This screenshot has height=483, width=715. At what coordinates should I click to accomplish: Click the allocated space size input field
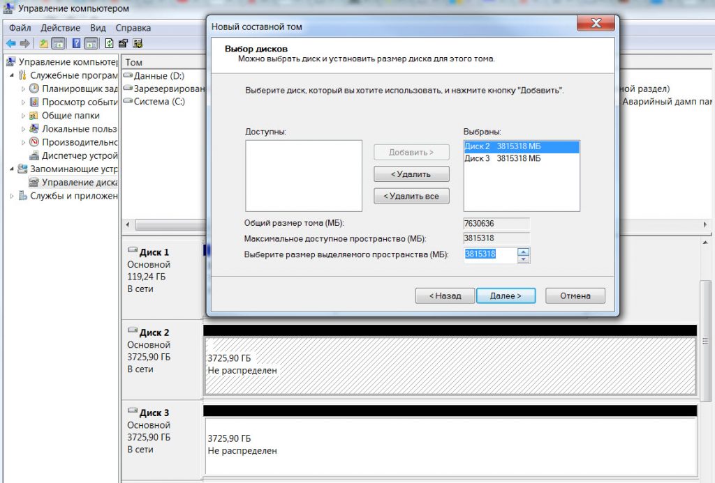(489, 255)
